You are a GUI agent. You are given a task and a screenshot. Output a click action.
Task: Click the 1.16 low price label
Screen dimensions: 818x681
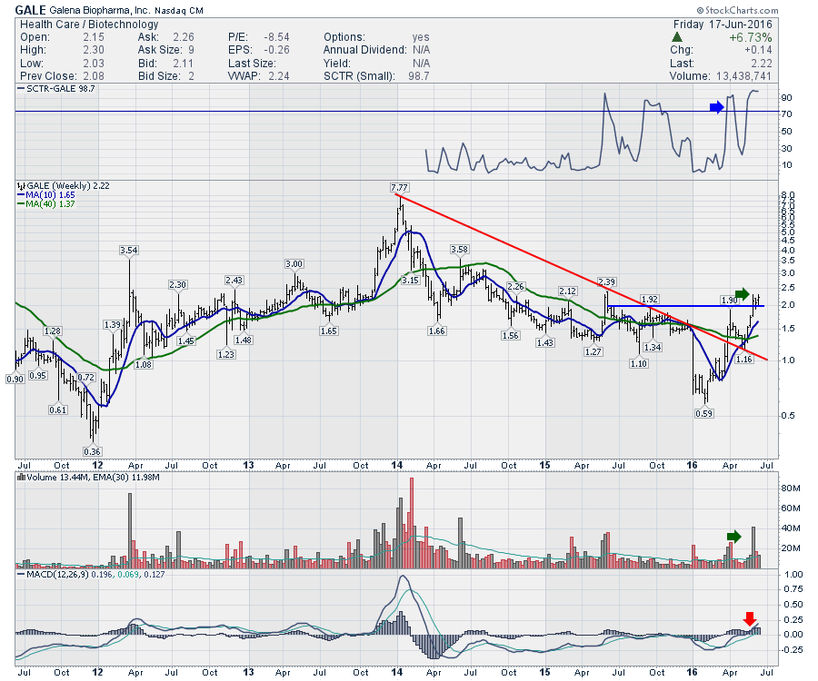tap(744, 359)
